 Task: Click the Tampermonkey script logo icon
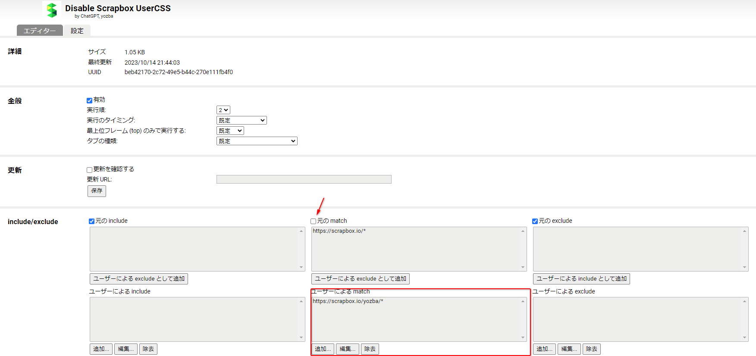52,10
